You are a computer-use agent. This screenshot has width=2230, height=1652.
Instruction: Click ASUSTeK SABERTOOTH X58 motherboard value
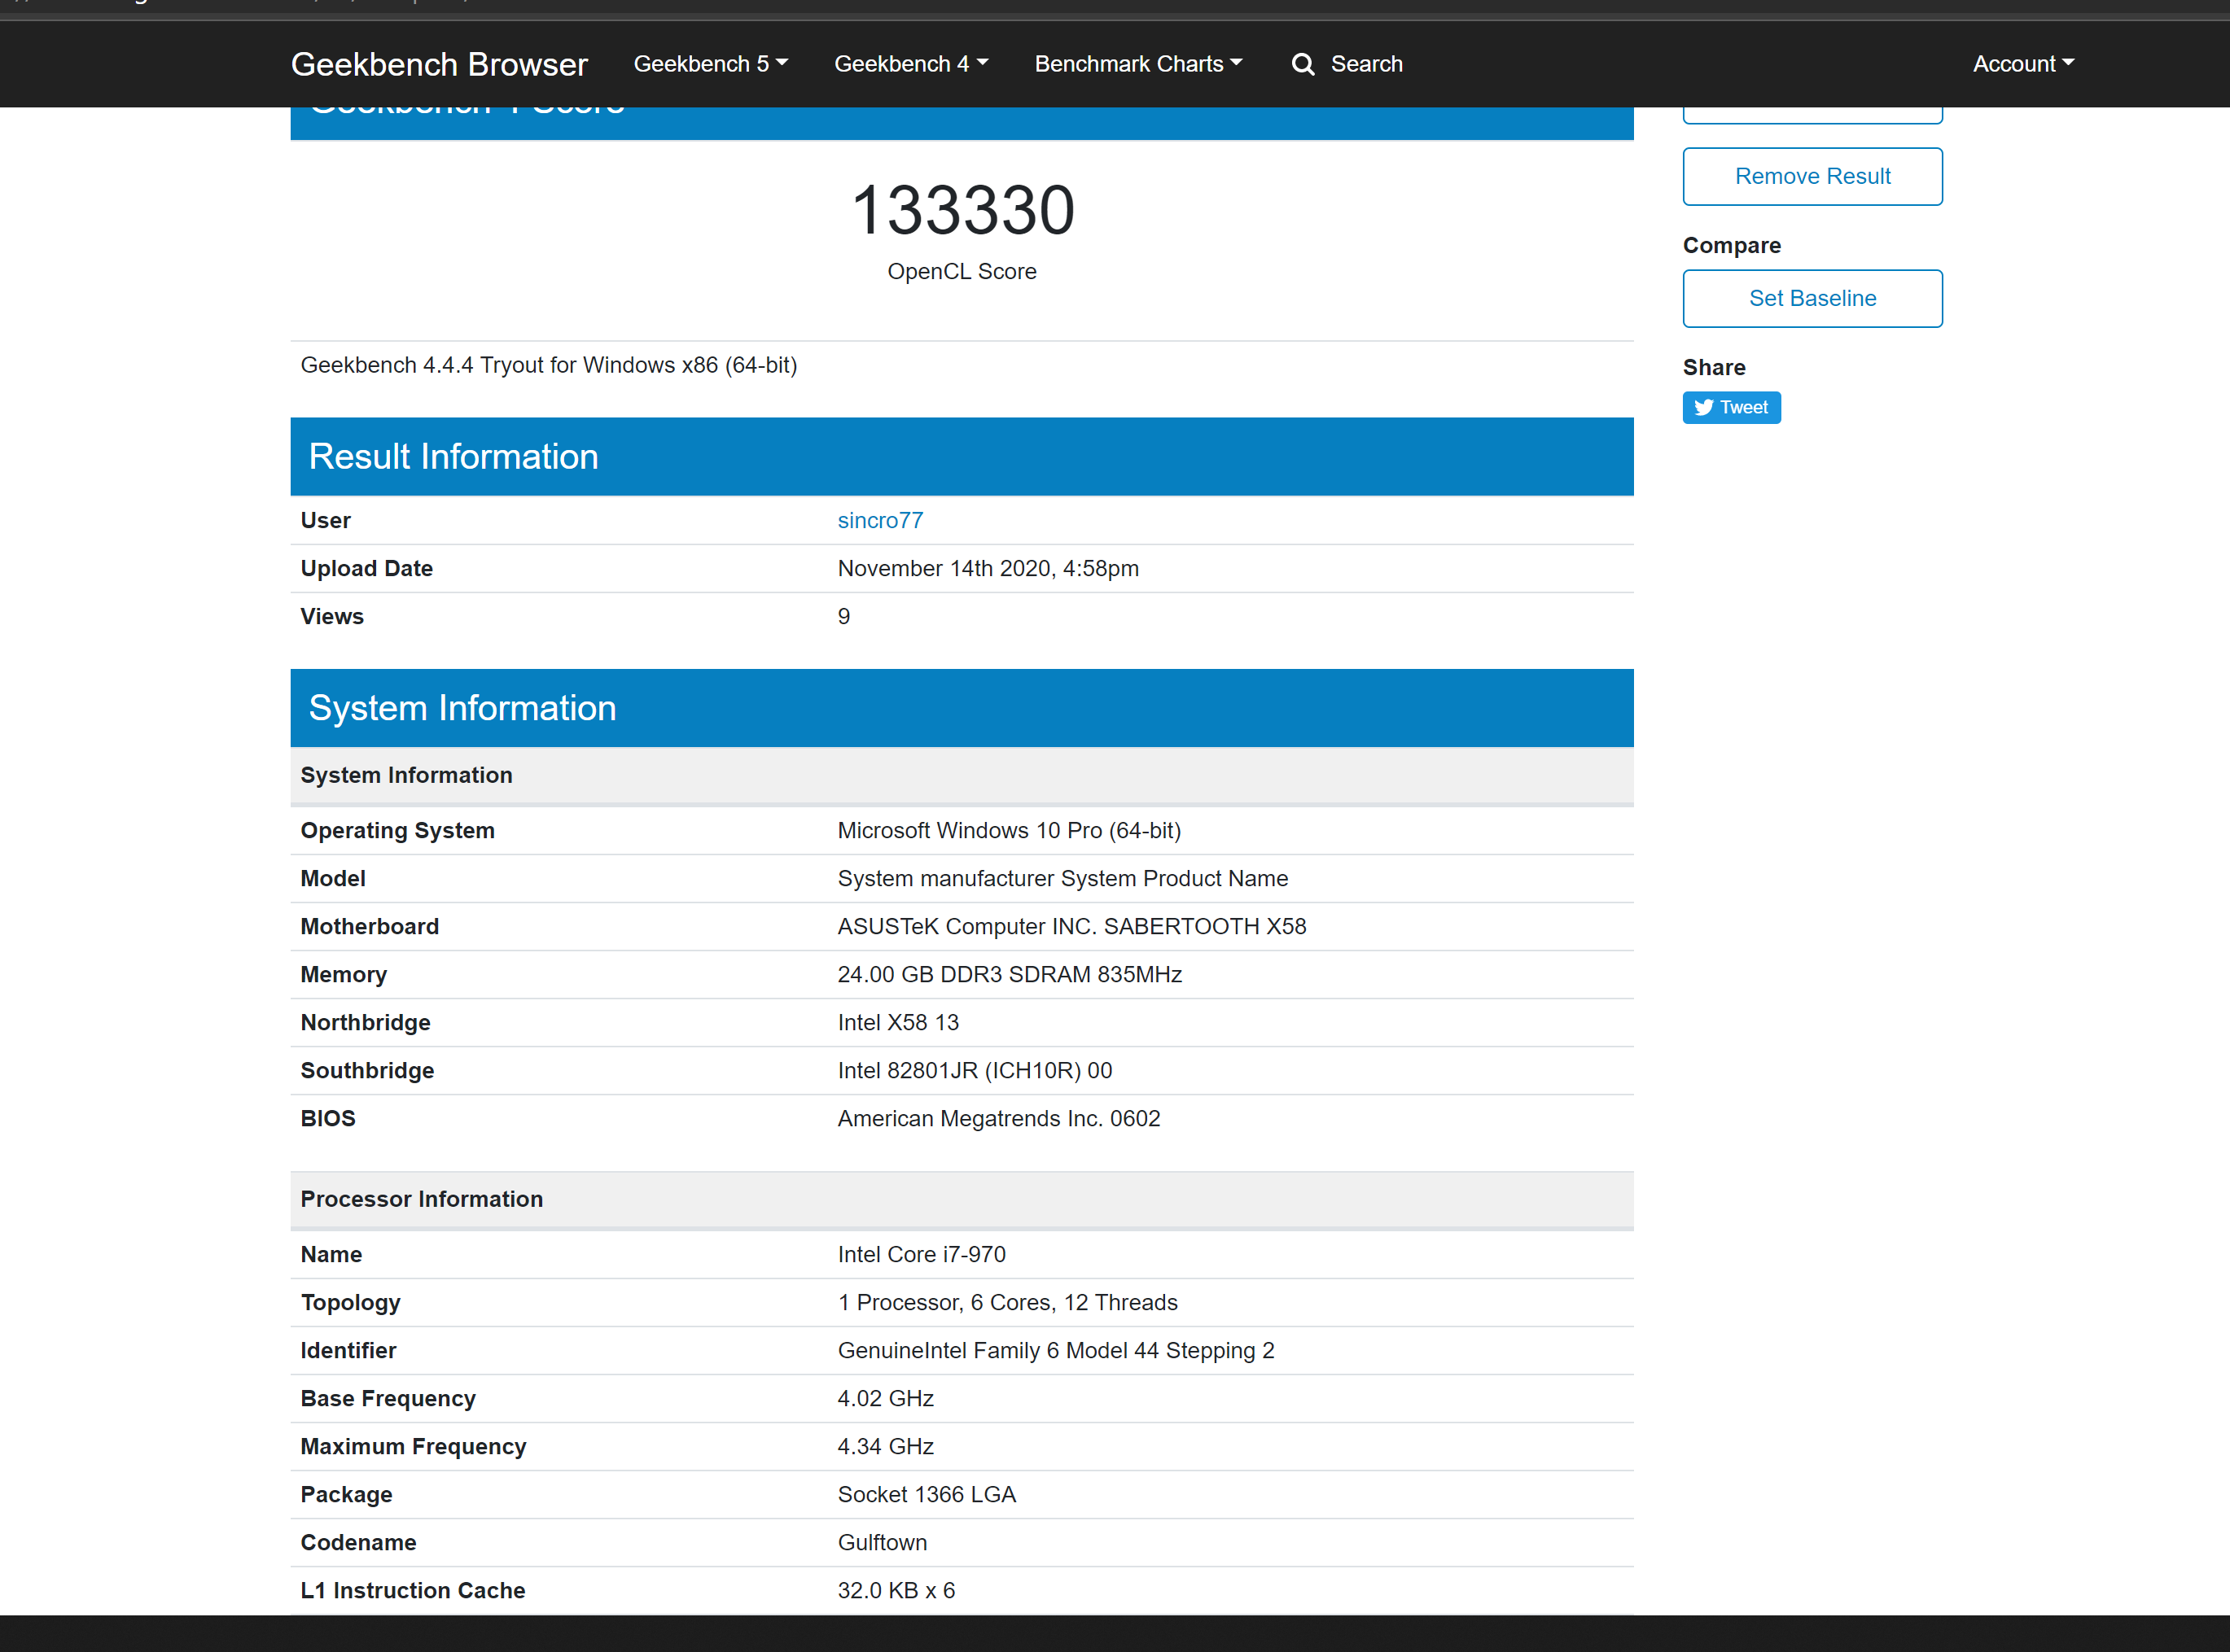point(1071,926)
